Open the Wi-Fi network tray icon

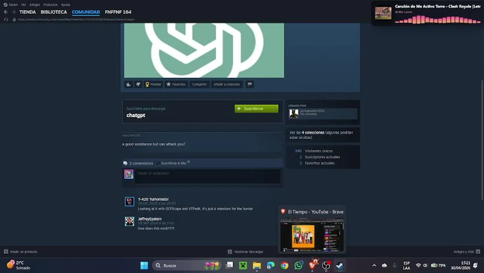point(418,265)
